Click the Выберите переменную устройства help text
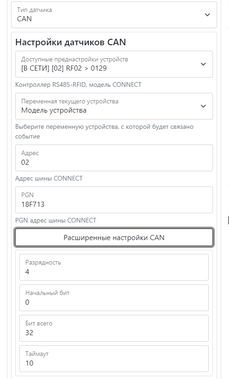 point(104,132)
